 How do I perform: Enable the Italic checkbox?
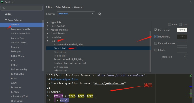click(180, 24)
